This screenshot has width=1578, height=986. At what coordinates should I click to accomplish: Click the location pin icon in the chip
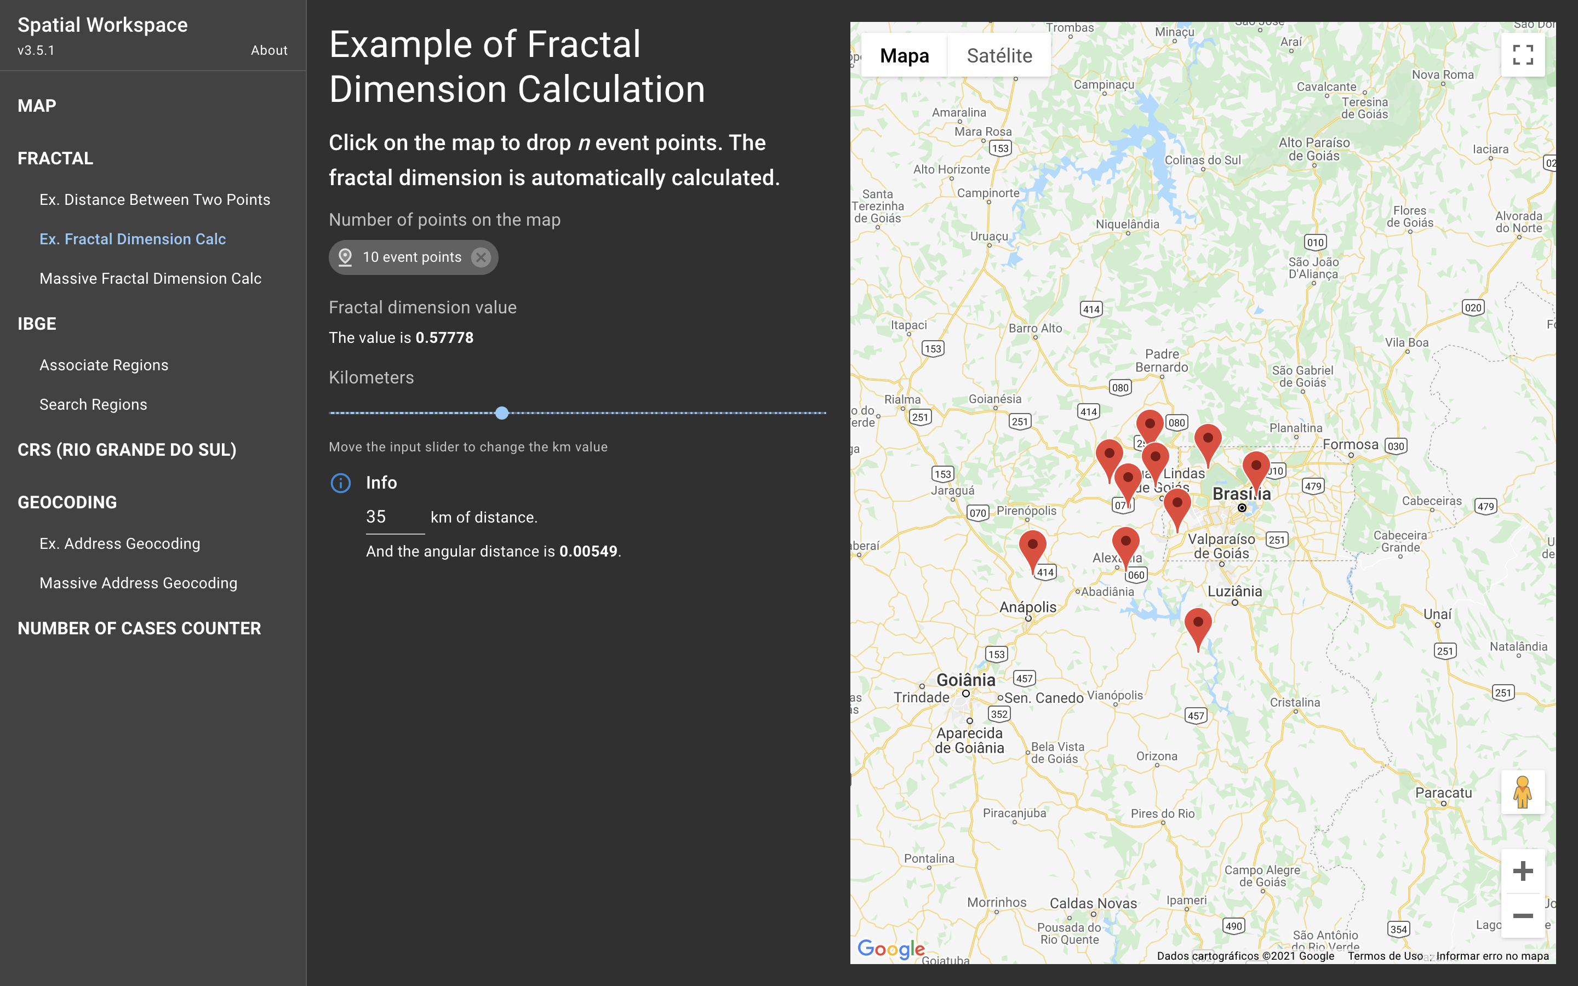345,257
